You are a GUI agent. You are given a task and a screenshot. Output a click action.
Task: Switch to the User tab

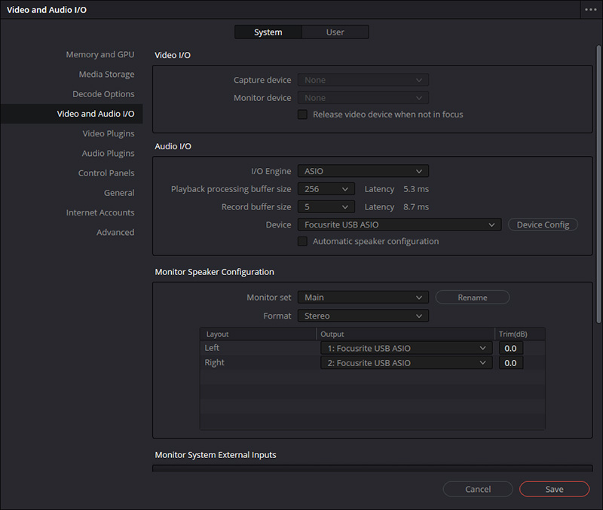click(335, 32)
